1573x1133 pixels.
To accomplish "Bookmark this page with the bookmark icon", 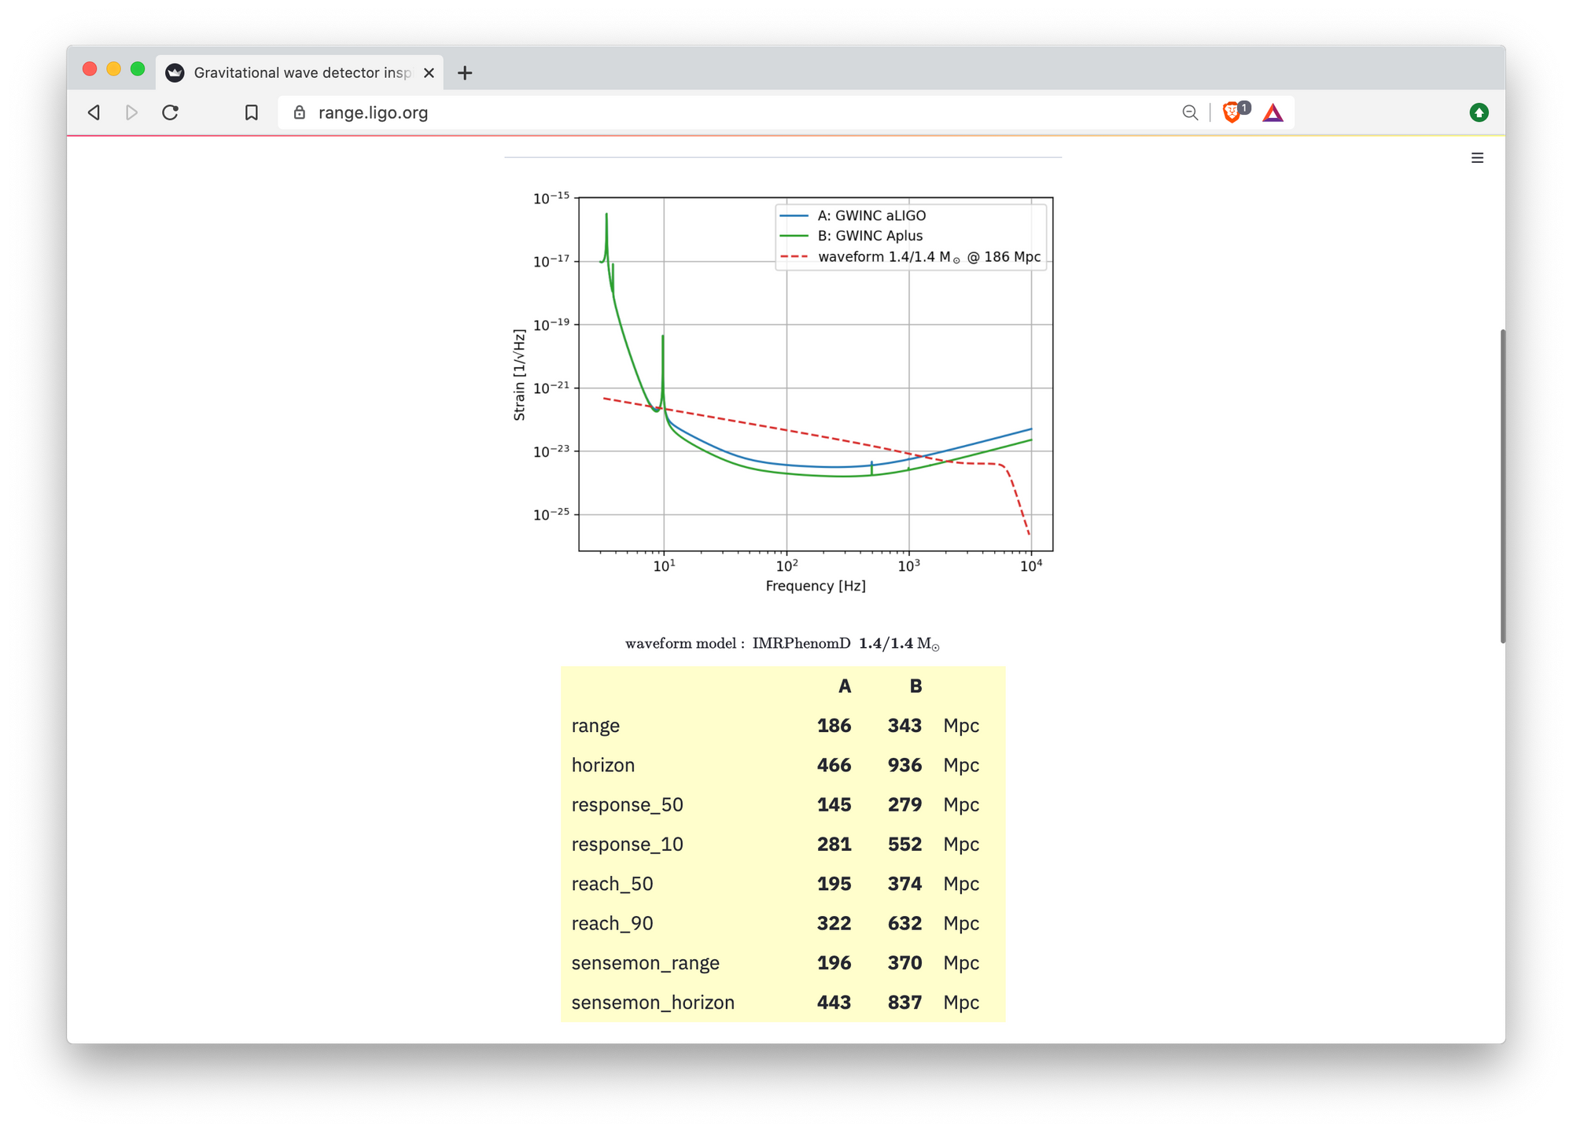I will [252, 112].
